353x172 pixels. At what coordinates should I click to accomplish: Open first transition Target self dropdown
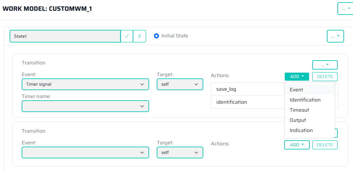point(180,84)
